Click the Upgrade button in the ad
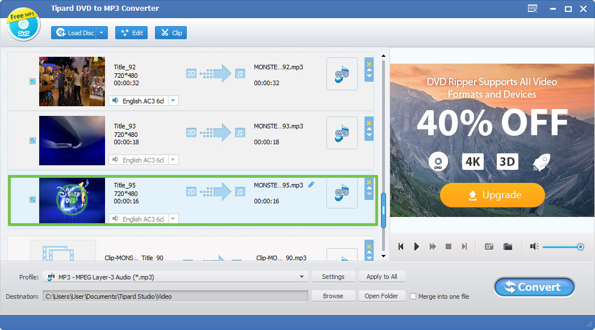Screen dimensions: 595x330 pyautogui.click(x=492, y=195)
